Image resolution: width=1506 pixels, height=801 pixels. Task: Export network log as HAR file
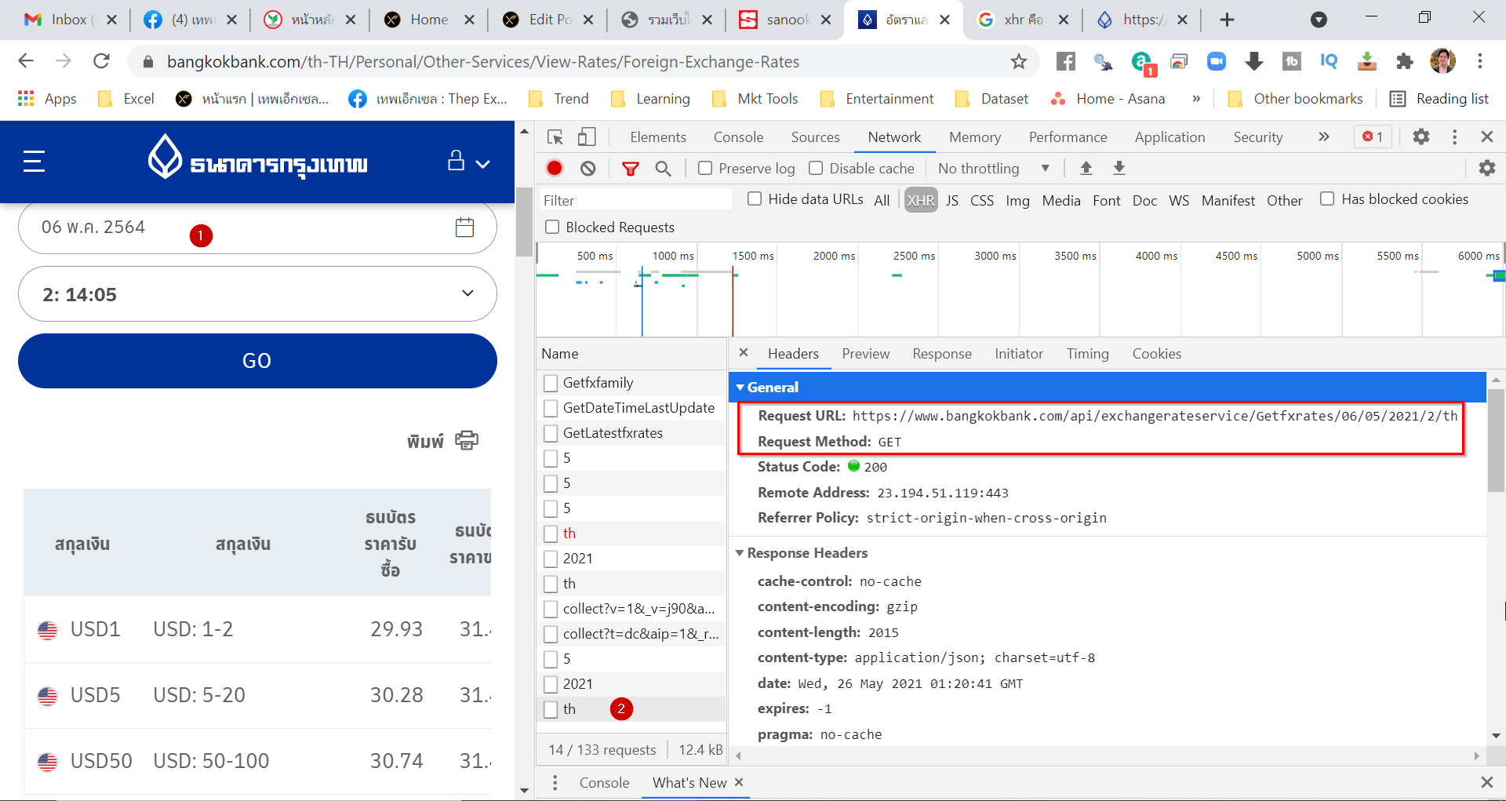pyautogui.click(x=1119, y=168)
